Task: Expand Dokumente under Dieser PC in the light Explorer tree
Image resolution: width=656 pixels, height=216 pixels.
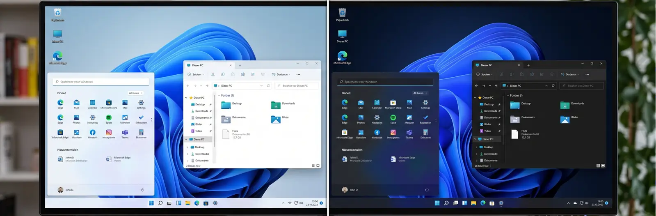Action: [x=187, y=161]
